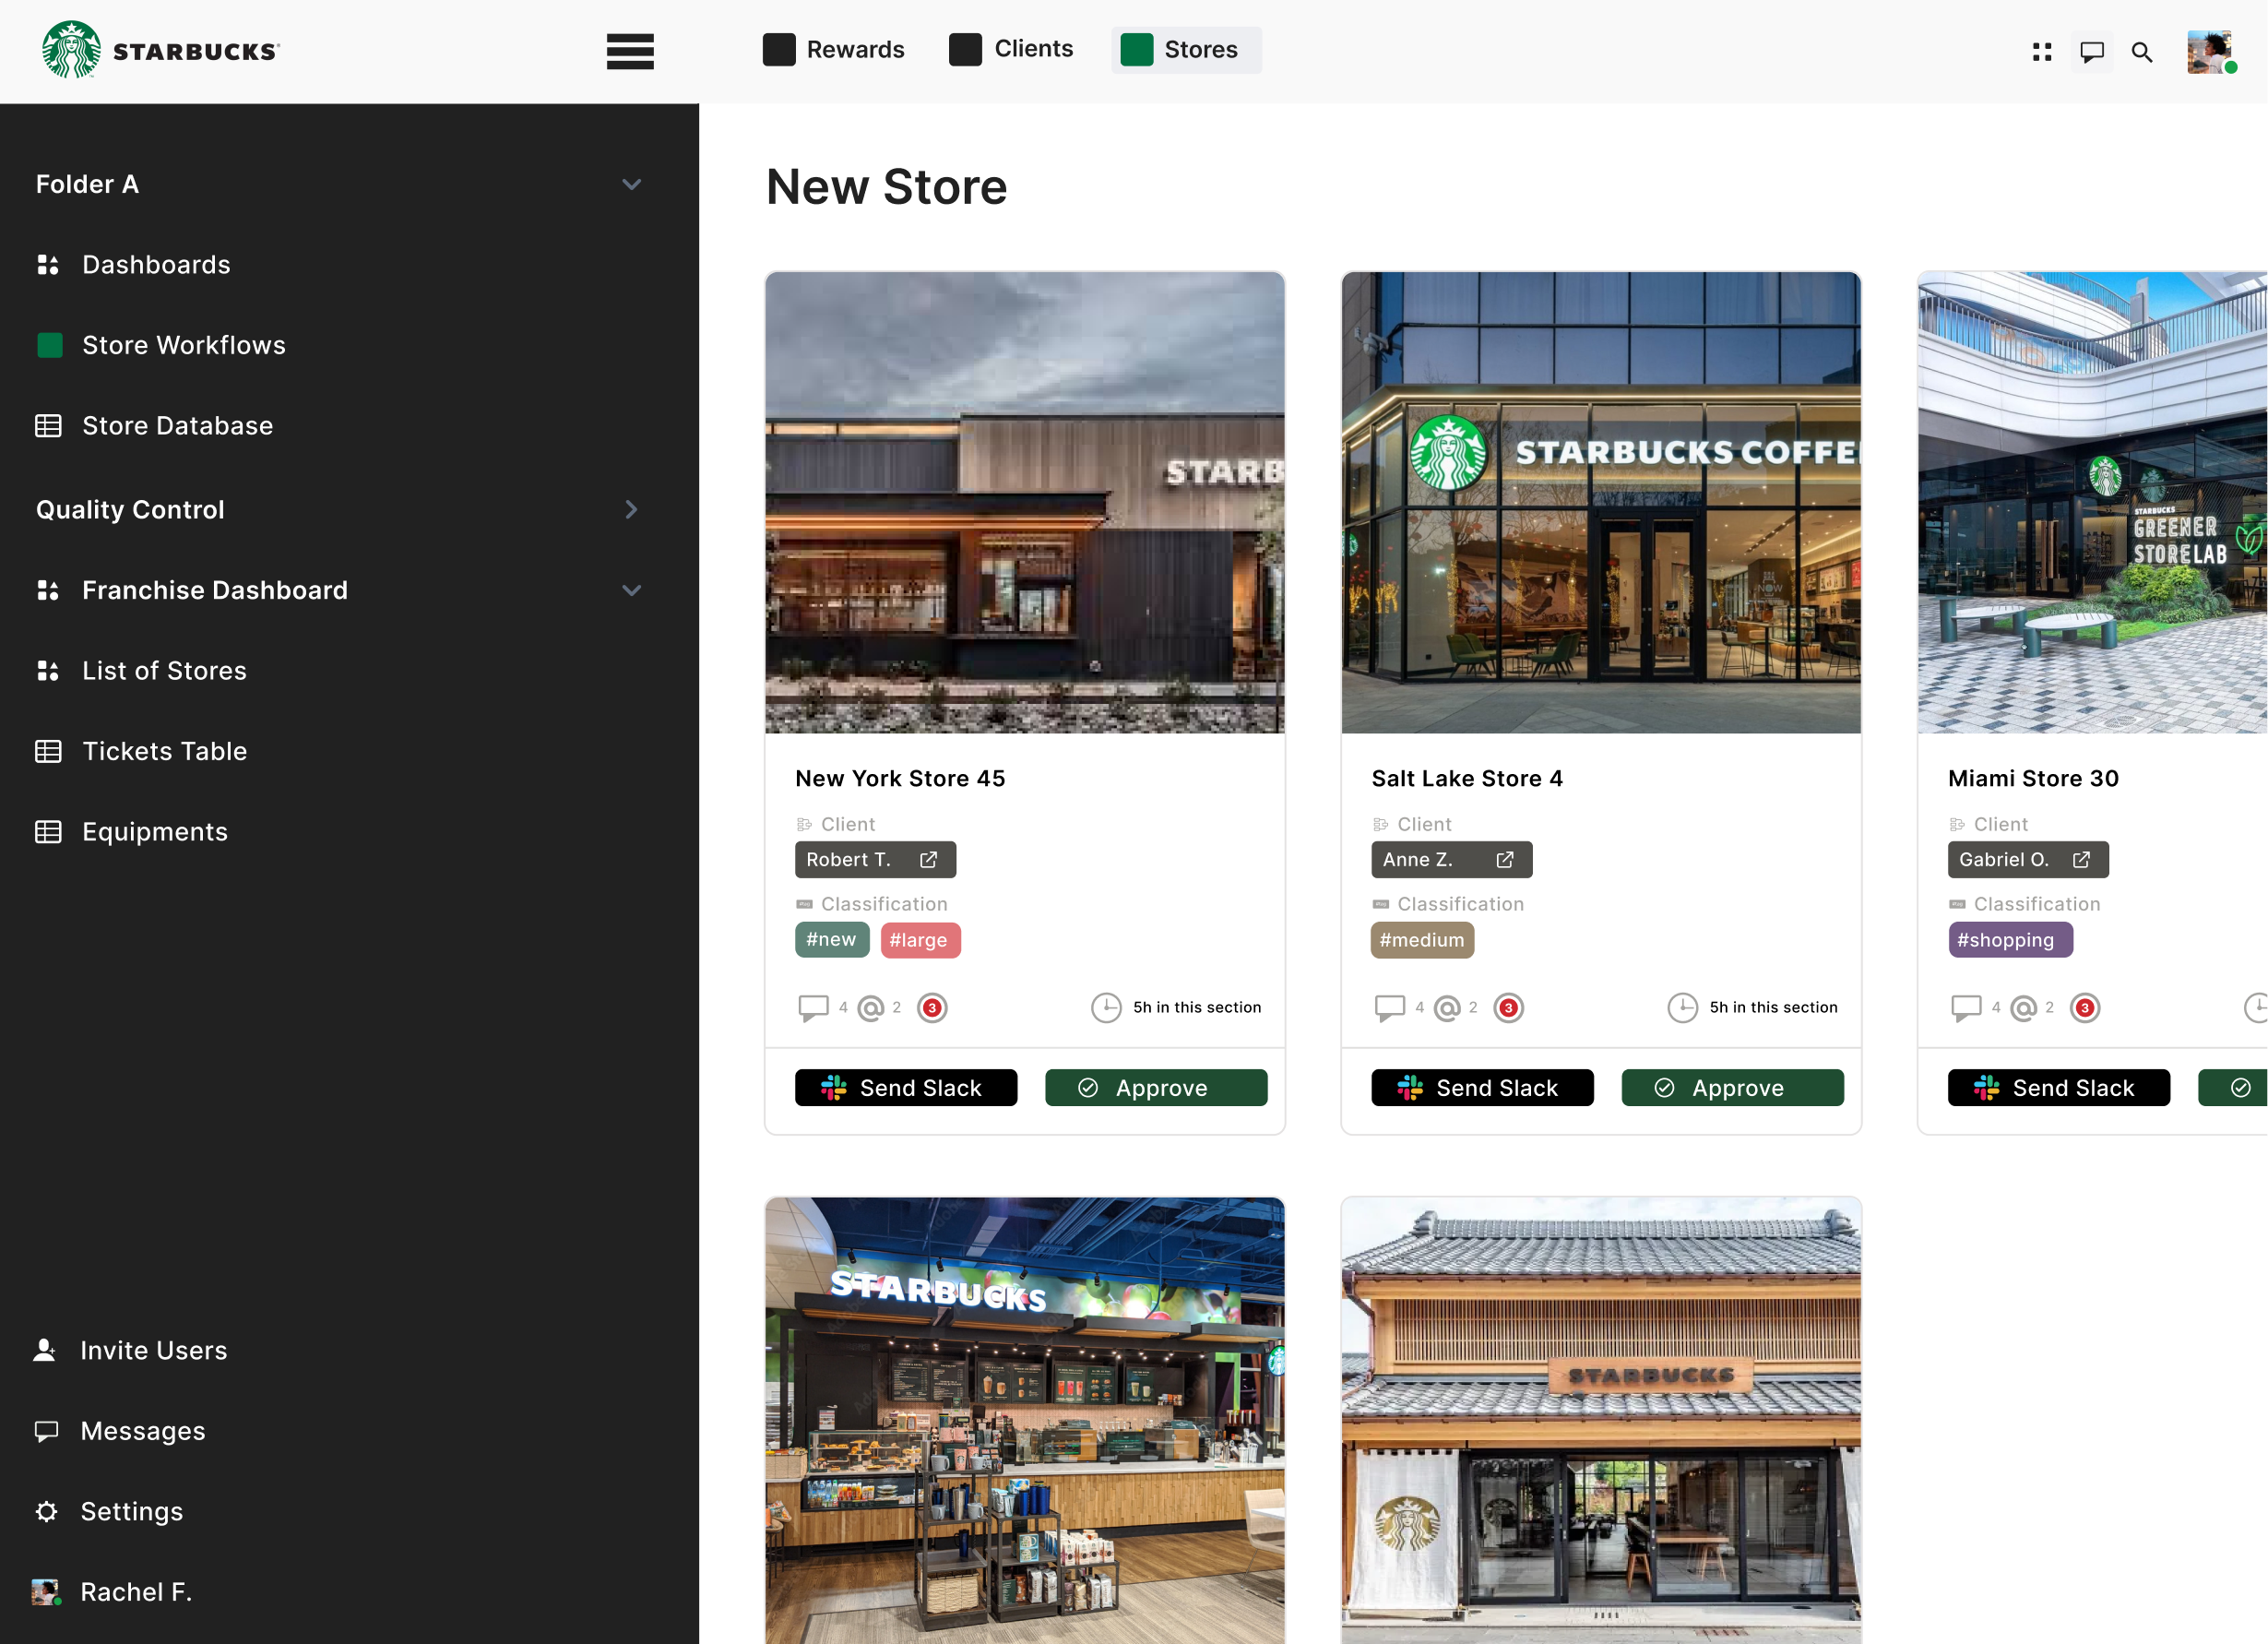Image resolution: width=2268 pixels, height=1644 pixels.
Task: Open Gabriel O. client external link icon
Action: click(2081, 860)
